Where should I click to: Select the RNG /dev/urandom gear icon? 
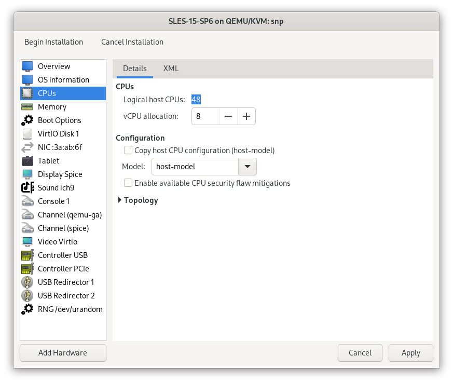(x=28, y=309)
